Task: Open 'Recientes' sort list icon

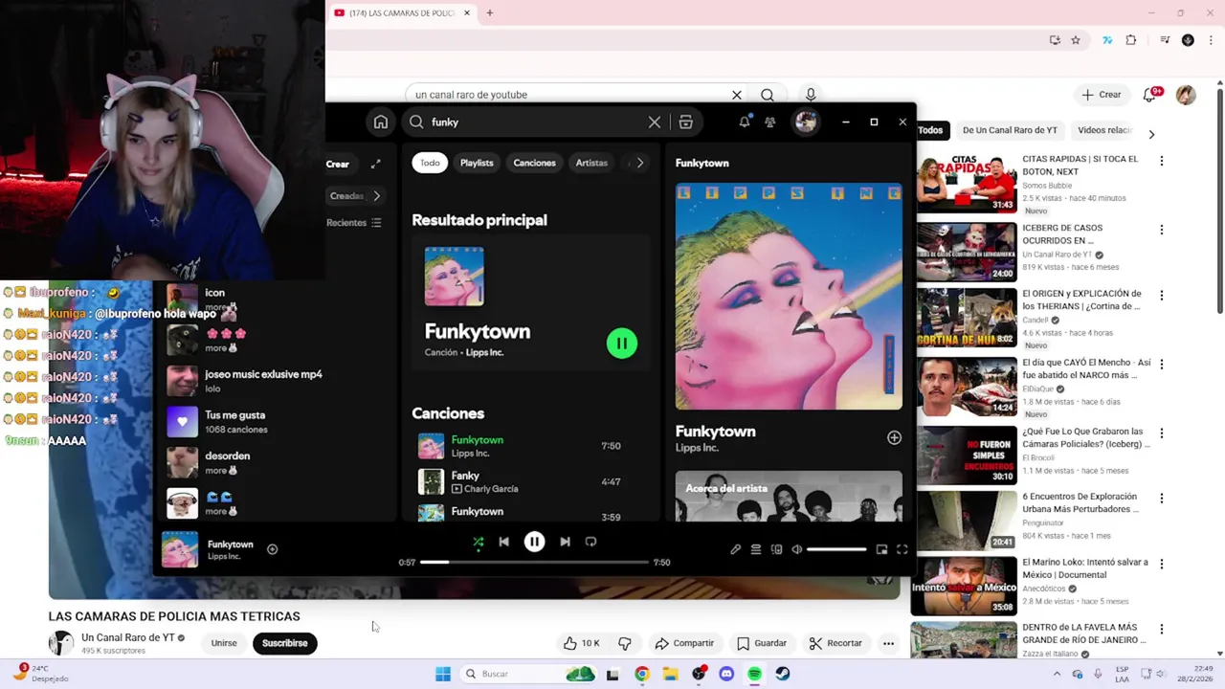Action: point(376,223)
